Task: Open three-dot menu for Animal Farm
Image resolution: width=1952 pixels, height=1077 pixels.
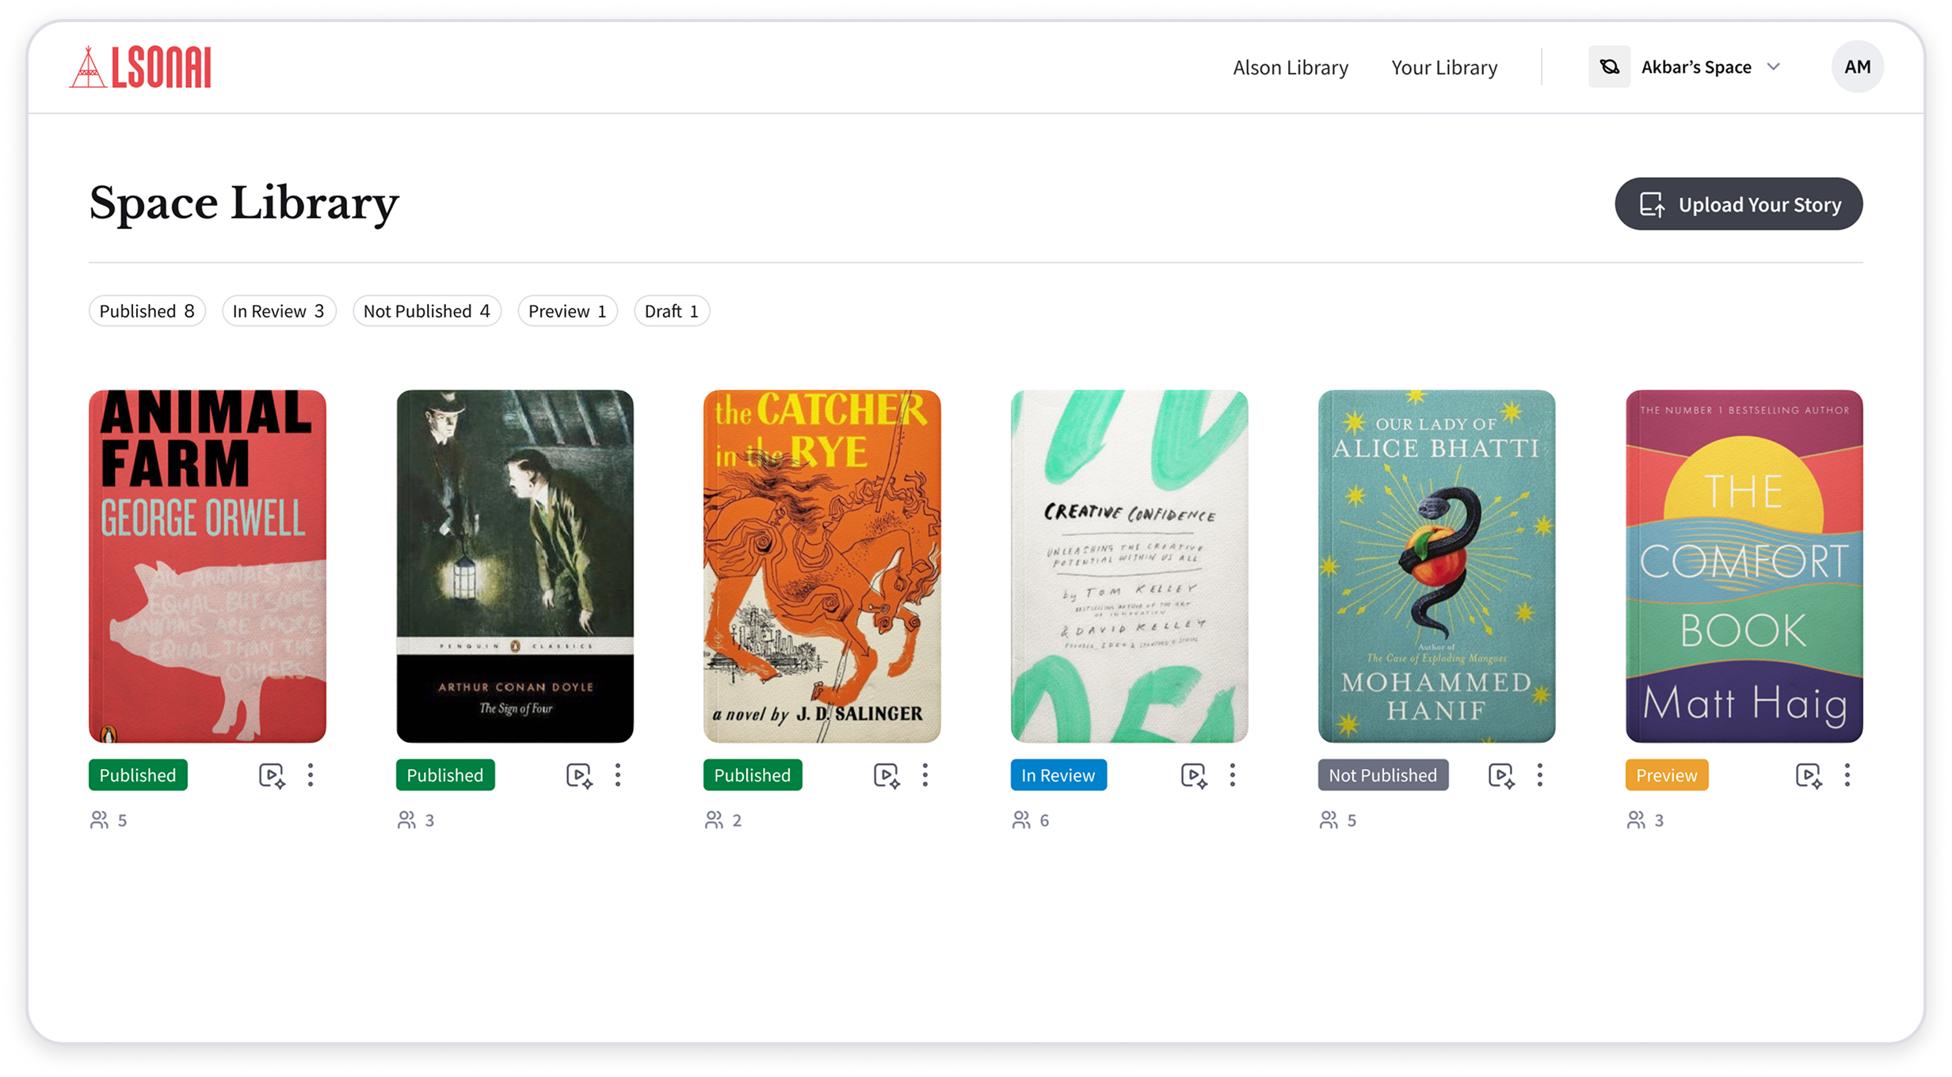Action: pos(311,775)
